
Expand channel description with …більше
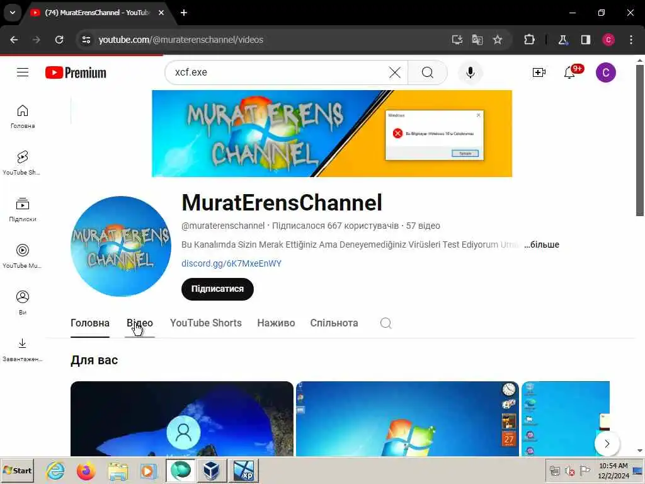[541, 245]
